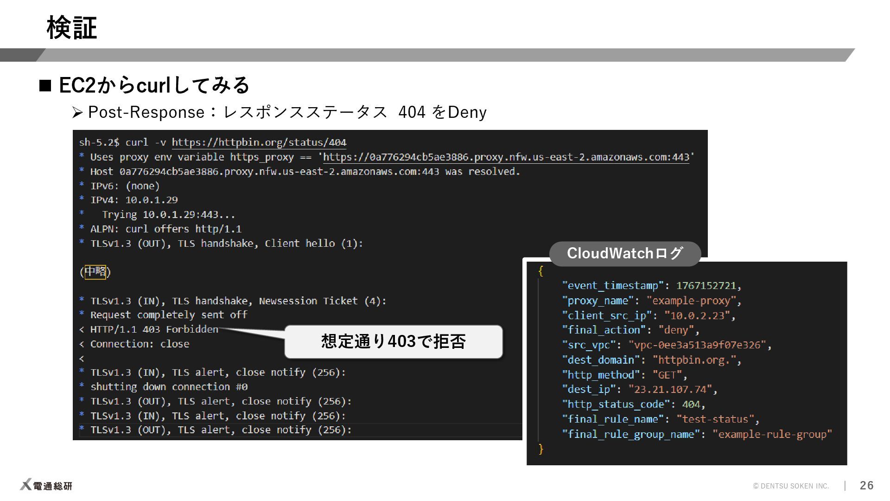Image resolution: width=890 pixels, height=501 pixels.
Task: Click the closing curly brace in JSON log
Action: [x=540, y=449]
